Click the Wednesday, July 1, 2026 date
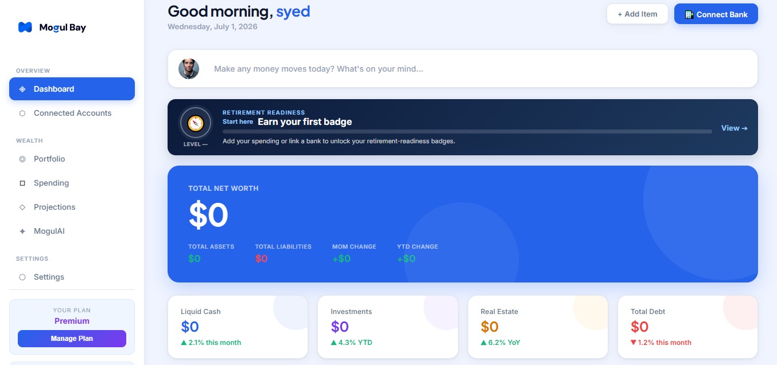 (212, 26)
